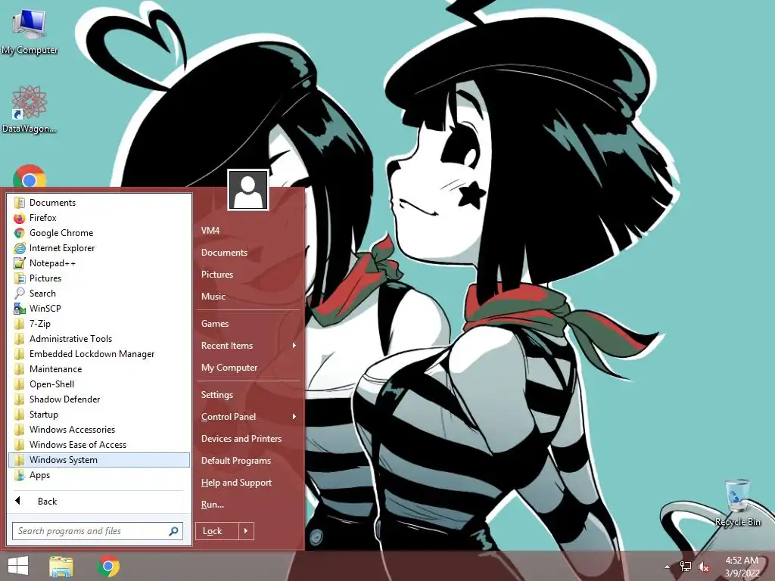Show hidden system tray icons
The height and width of the screenshot is (581, 775).
(x=668, y=567)
